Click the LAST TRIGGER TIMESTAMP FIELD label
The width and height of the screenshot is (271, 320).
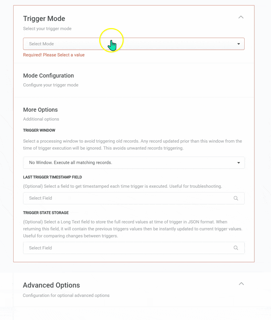(x=53, y=177)
